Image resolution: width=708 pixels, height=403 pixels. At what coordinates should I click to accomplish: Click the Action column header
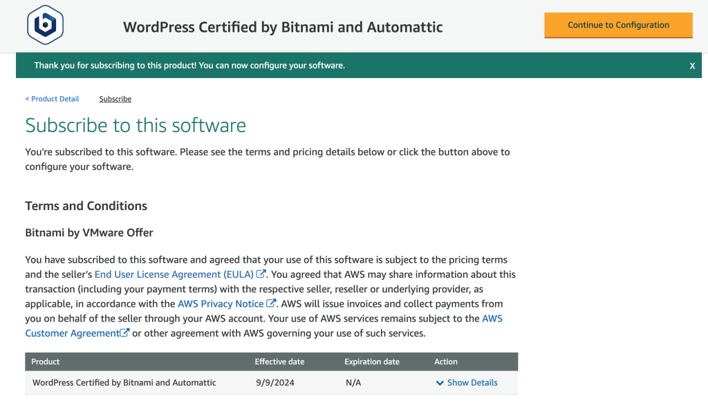tap(446, 362)
